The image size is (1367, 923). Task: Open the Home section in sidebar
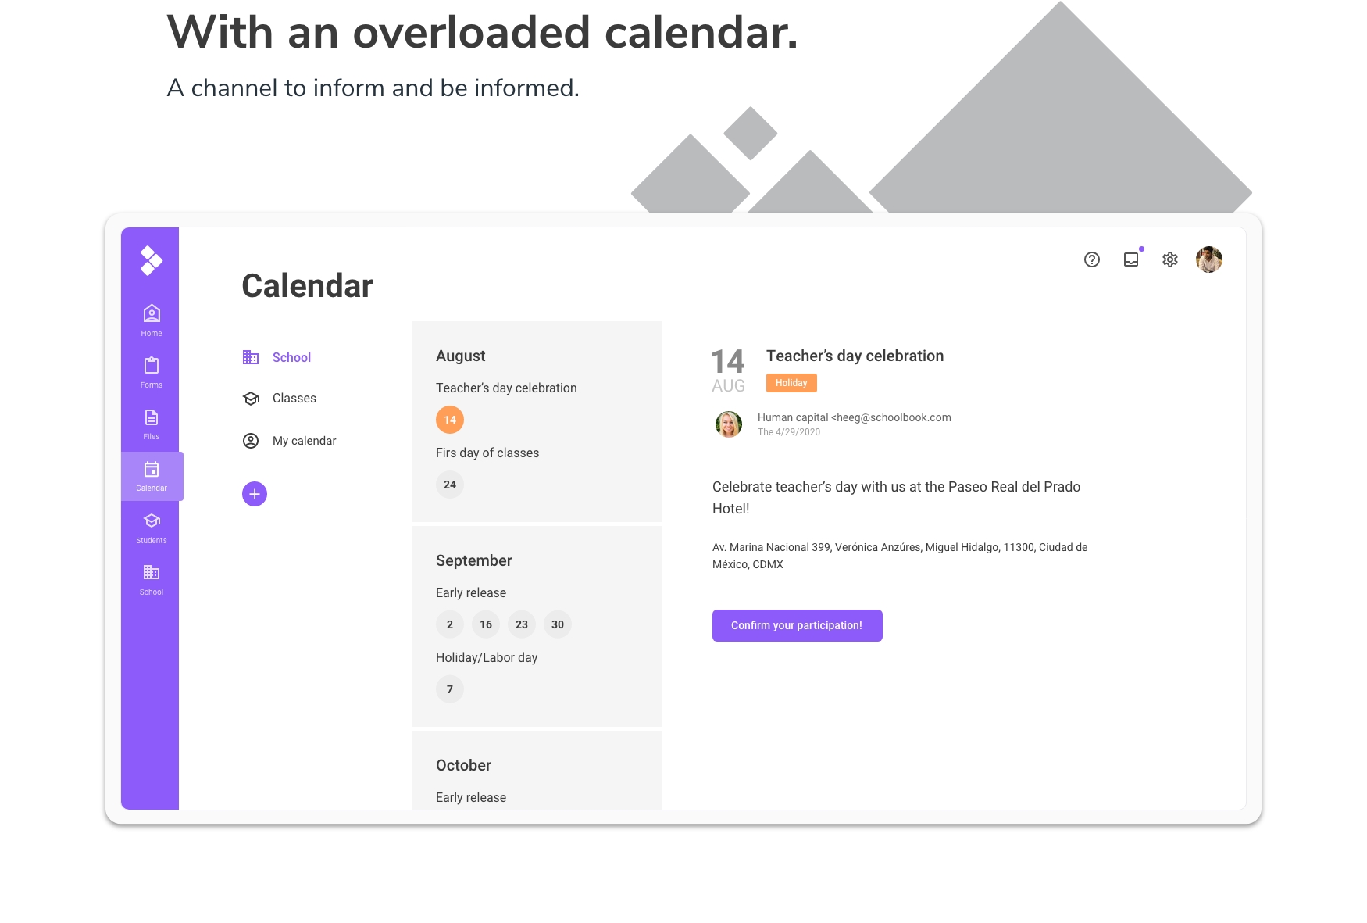152,320
